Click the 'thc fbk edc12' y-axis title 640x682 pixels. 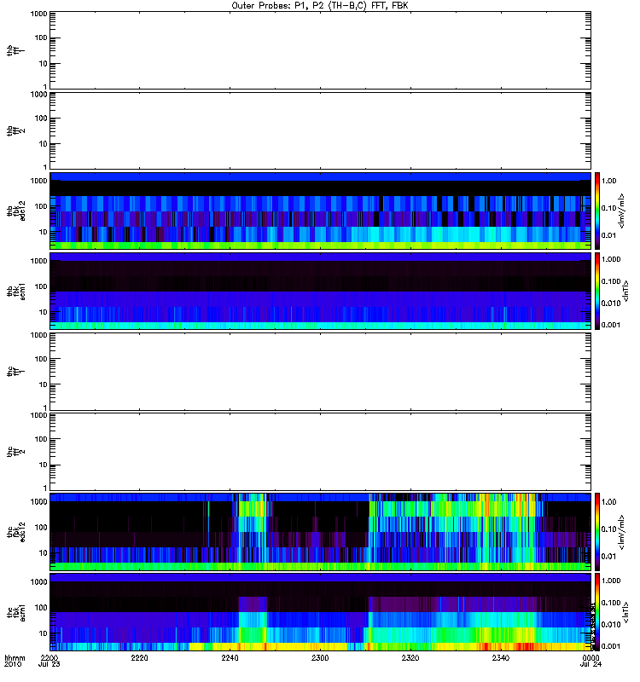(x=15, y=531)
